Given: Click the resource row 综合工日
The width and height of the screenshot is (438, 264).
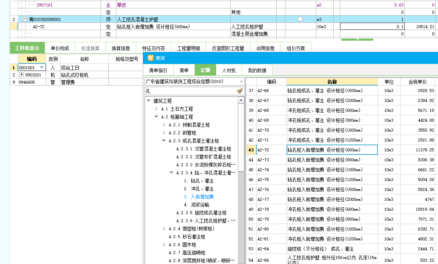Looking at the screenshot, I should [x=76, y=68].
